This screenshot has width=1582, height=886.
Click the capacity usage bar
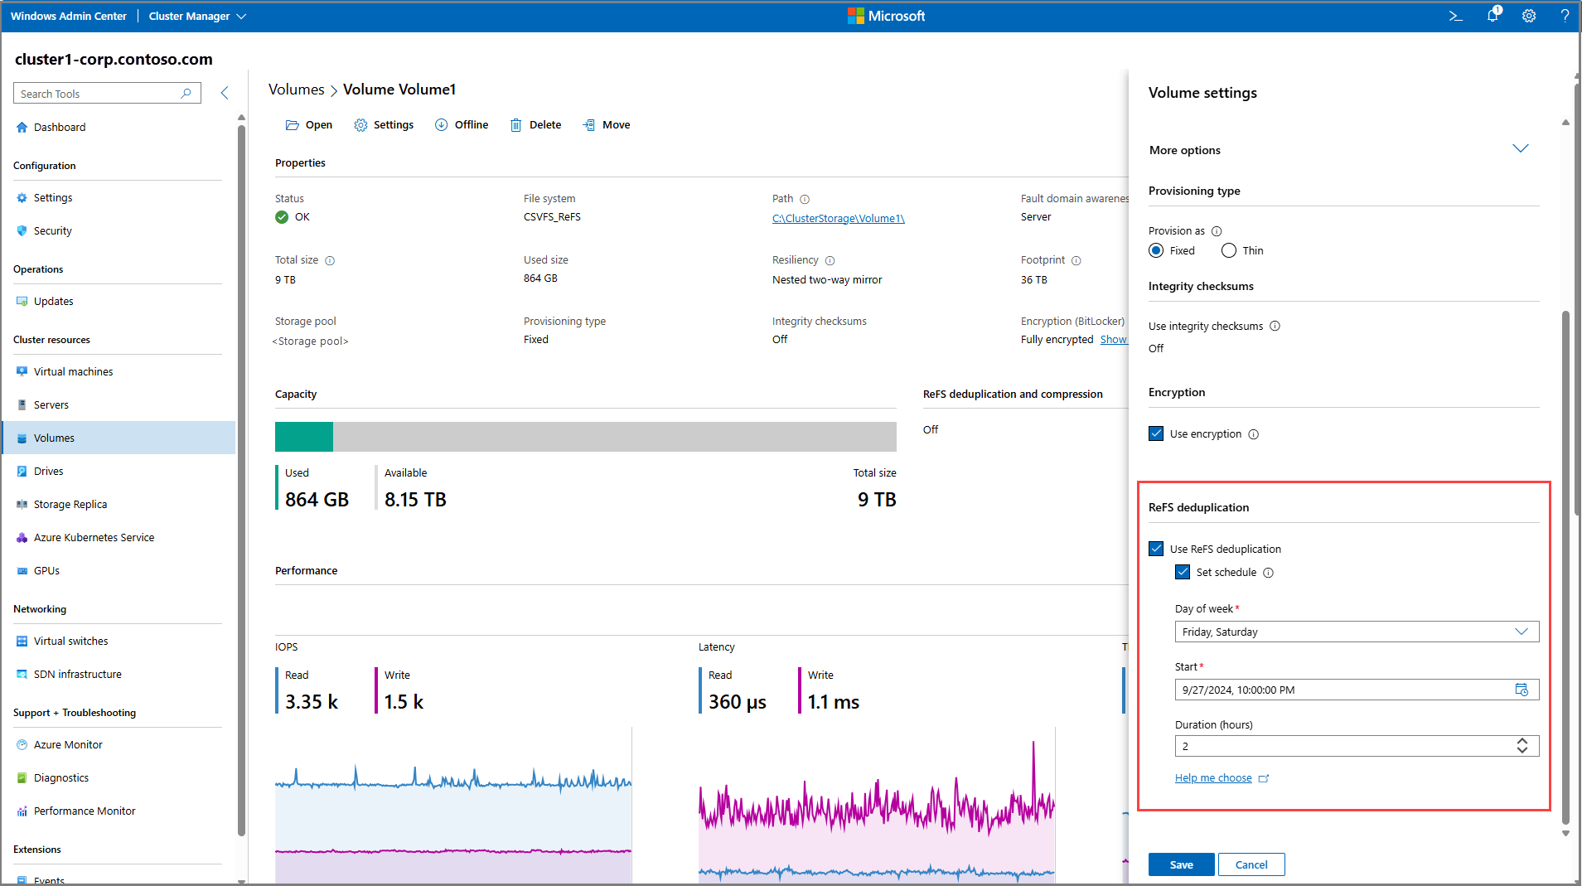pyautogui.click(x=586, y=437)
